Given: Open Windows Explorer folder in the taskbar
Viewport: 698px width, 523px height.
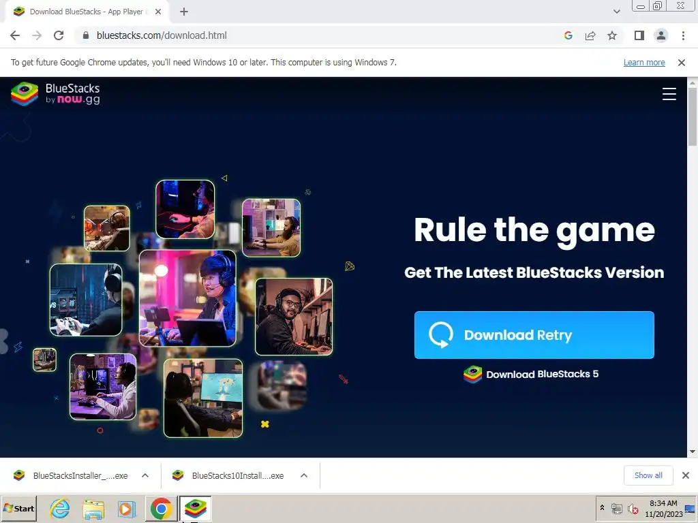Looking at the screenshot, I should pos(93,508).
